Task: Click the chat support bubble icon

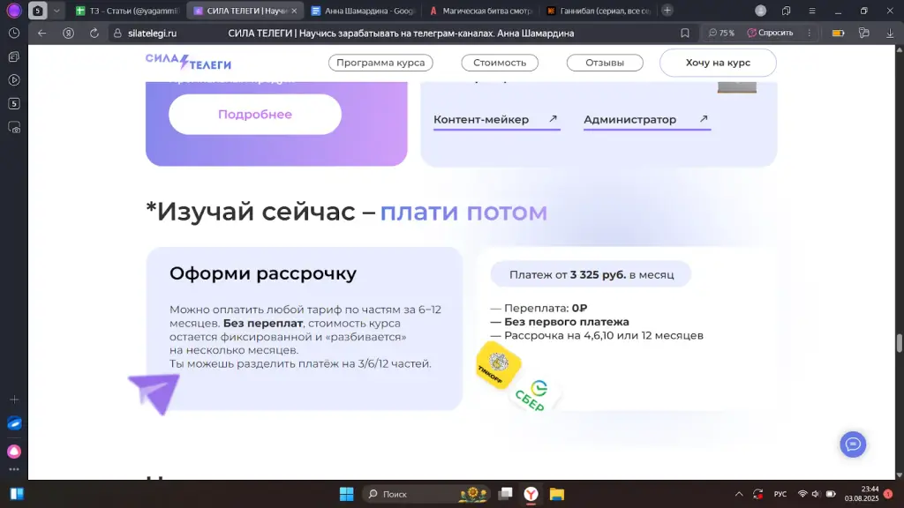Action: pos(853,444)
